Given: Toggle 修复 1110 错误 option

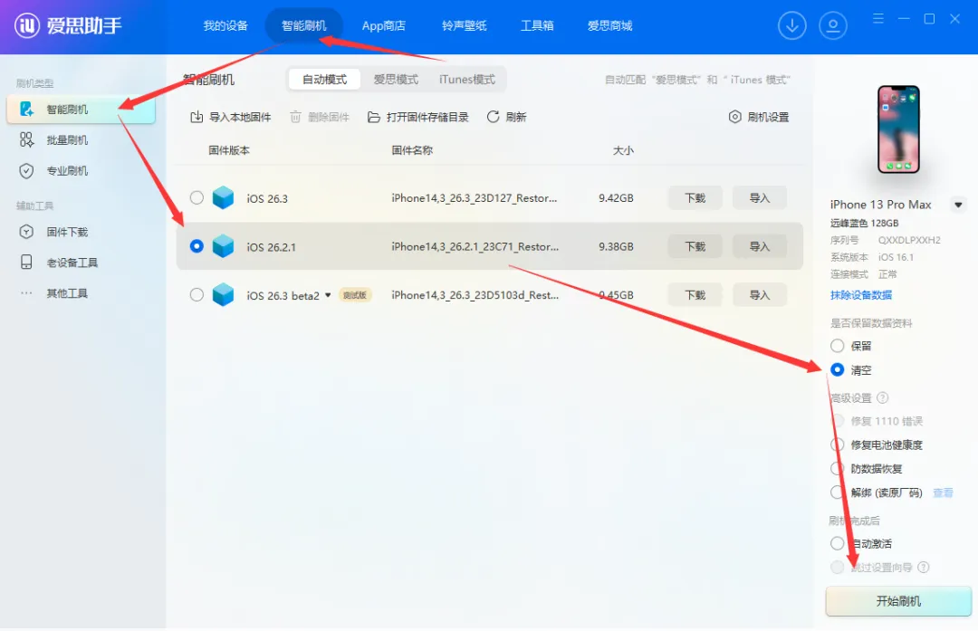Looking at the screenshot, I should tap(837, 421).
